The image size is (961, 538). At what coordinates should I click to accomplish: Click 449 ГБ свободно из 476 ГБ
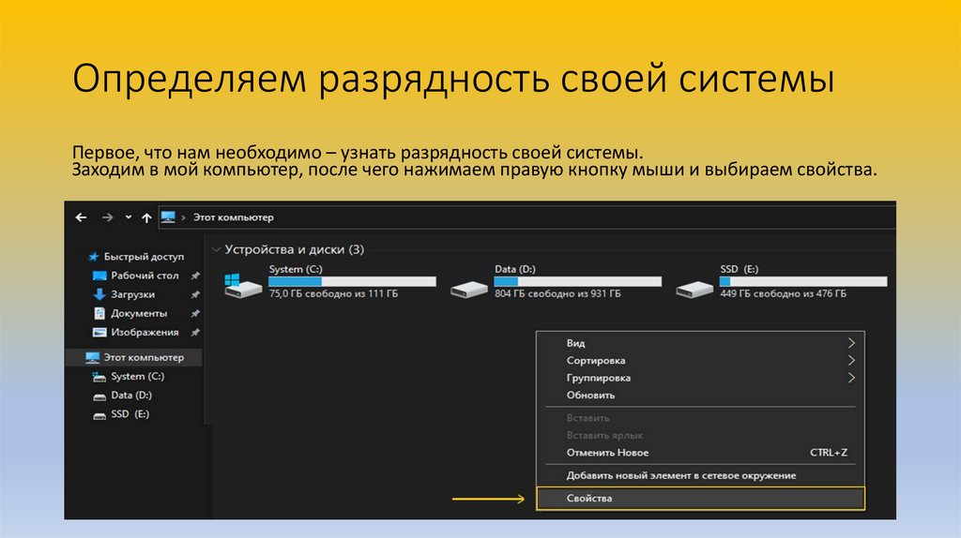(784, 293)
